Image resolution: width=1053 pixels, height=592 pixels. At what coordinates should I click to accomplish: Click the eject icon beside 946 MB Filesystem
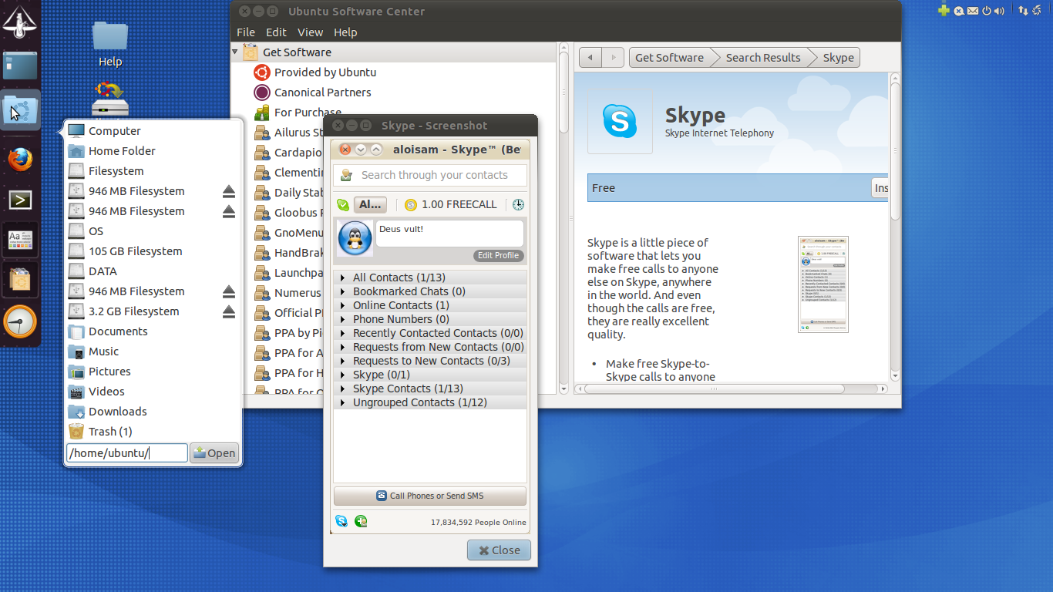pyautogui.click(x=228, y=191)
